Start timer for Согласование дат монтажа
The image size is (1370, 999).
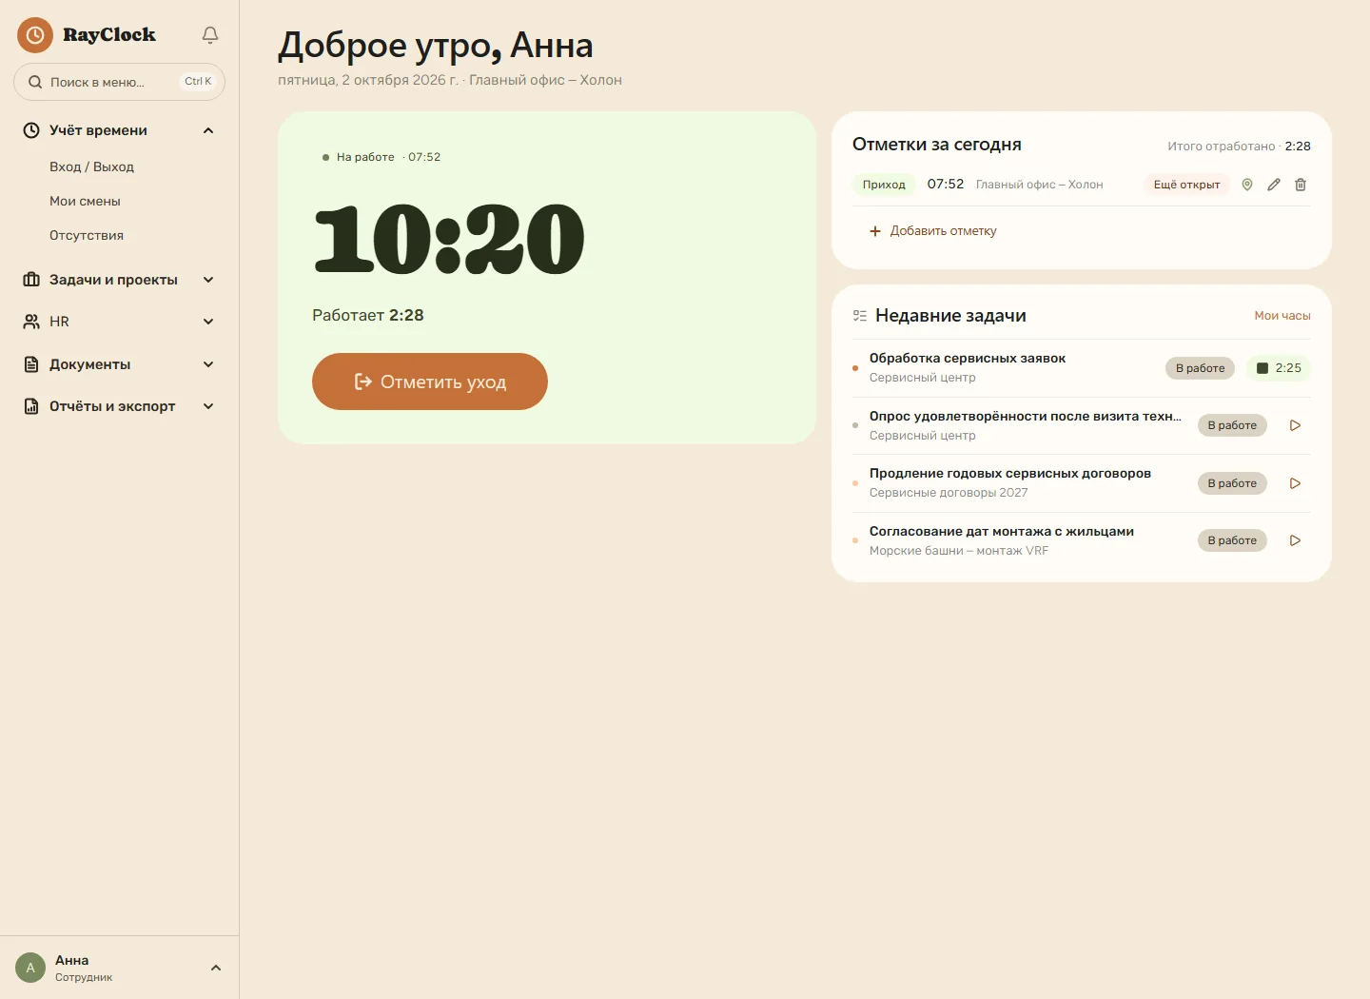(x=1295, y=540)
